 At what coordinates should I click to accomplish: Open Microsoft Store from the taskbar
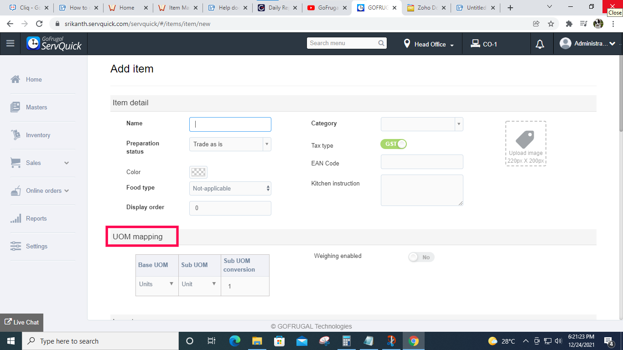coord(279,341)
